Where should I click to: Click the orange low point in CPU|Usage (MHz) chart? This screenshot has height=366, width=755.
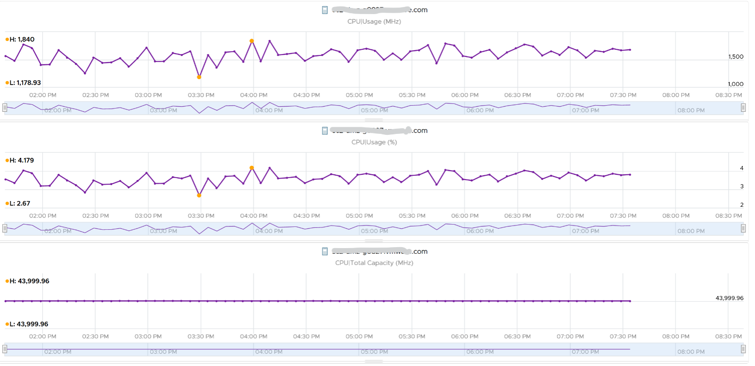[199, 77]
